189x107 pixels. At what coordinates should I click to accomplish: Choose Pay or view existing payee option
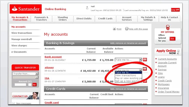pos(128,78)
